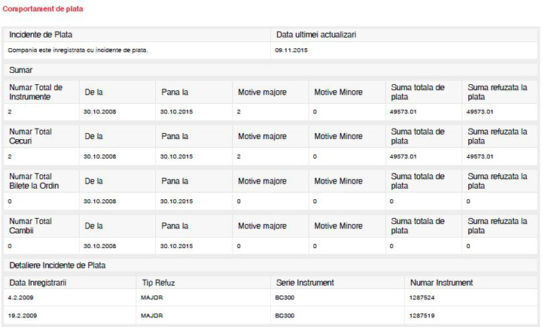Select the 'Numar Instrument' column header
542x327 pixels.
tap(441, 283)
